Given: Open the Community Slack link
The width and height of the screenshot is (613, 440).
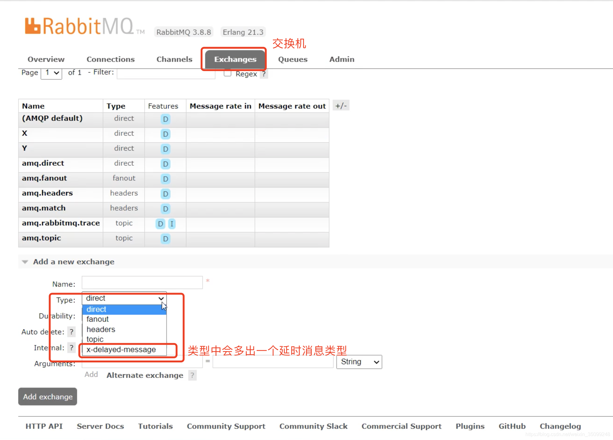Looking at the screenshot, I should (313, 426).
